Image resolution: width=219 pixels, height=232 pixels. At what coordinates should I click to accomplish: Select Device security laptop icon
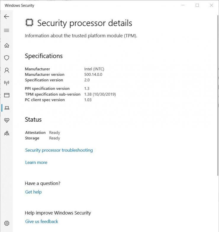[x=7, y=108]
